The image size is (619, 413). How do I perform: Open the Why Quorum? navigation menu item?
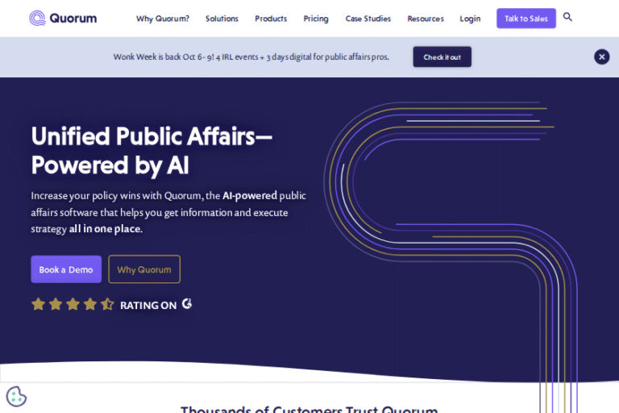(162, 19)
